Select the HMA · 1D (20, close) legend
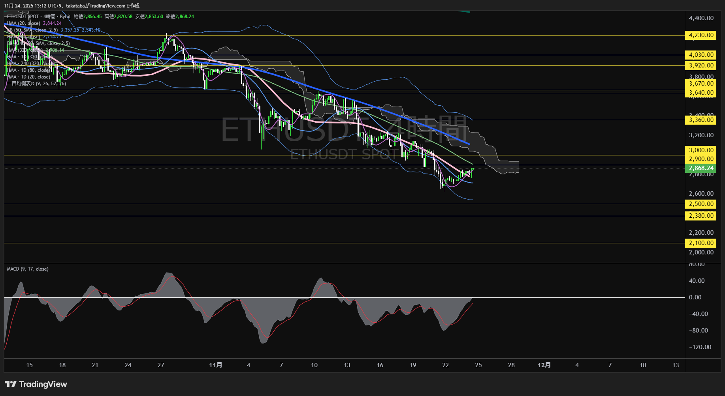The height and width of the screenshot is (396, 725). pyautogui.click(x=28, y=77)
